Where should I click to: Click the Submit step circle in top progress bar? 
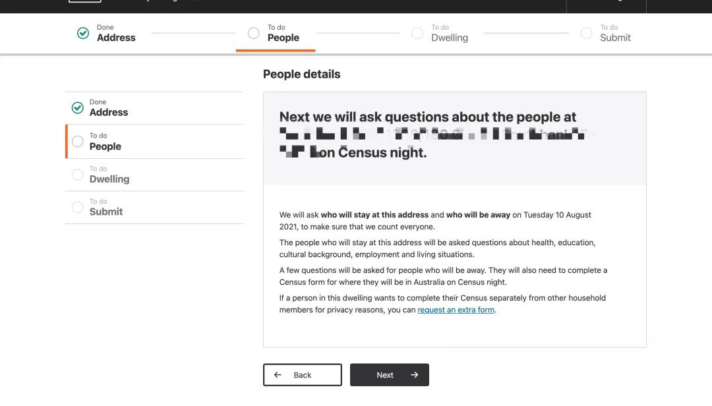586,33
